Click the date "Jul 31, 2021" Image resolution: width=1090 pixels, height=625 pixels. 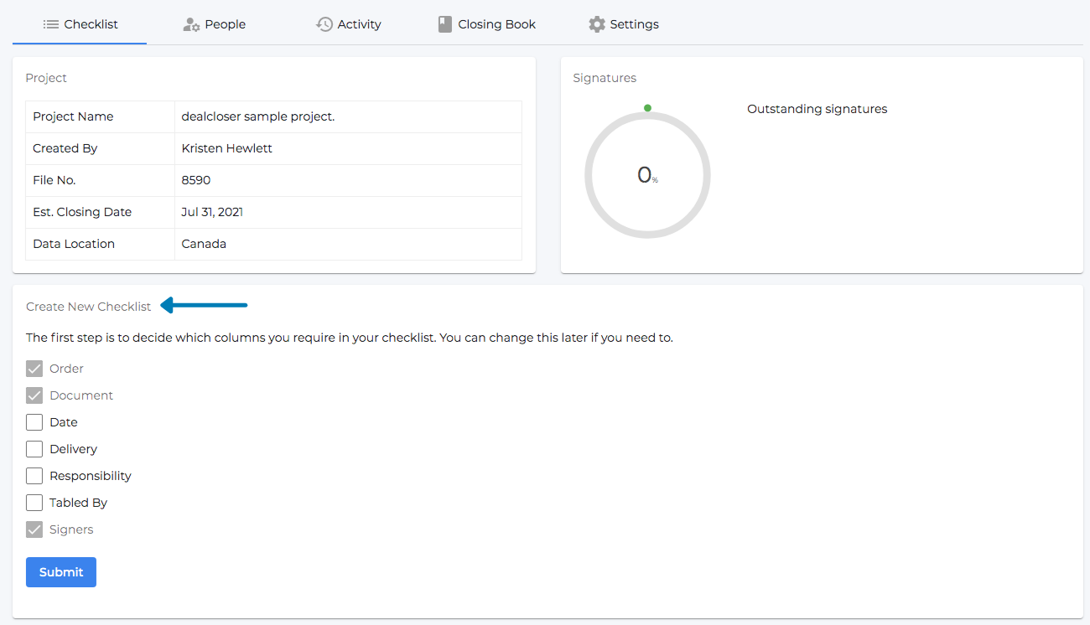212,212
